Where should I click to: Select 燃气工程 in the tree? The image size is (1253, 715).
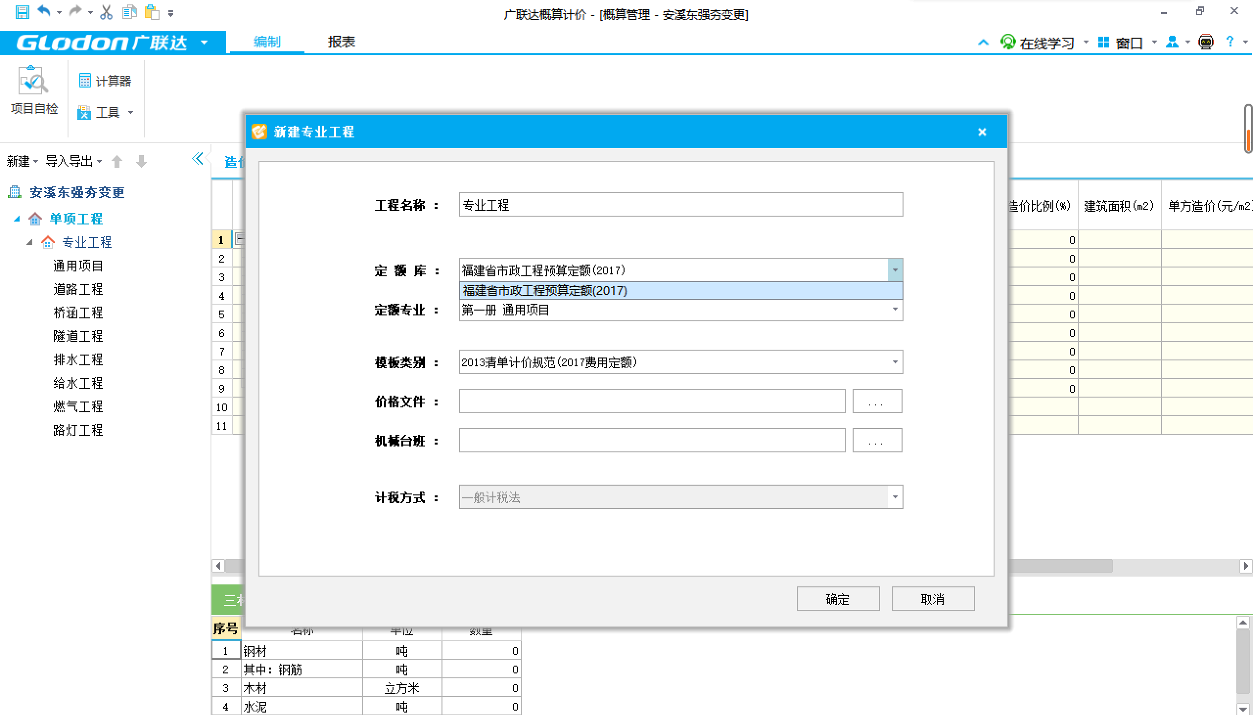78,406
